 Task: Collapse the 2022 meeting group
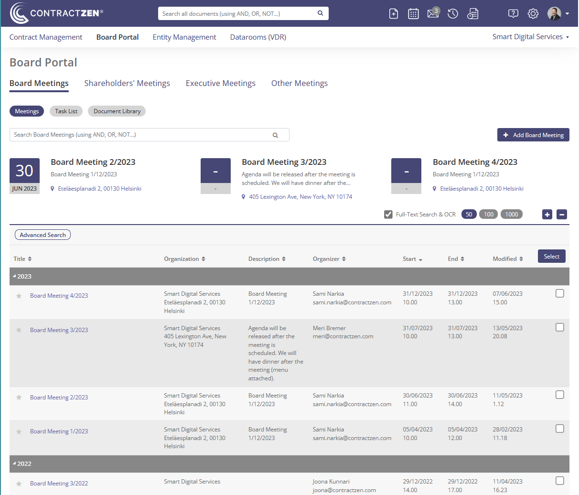[x=14, y=463]
